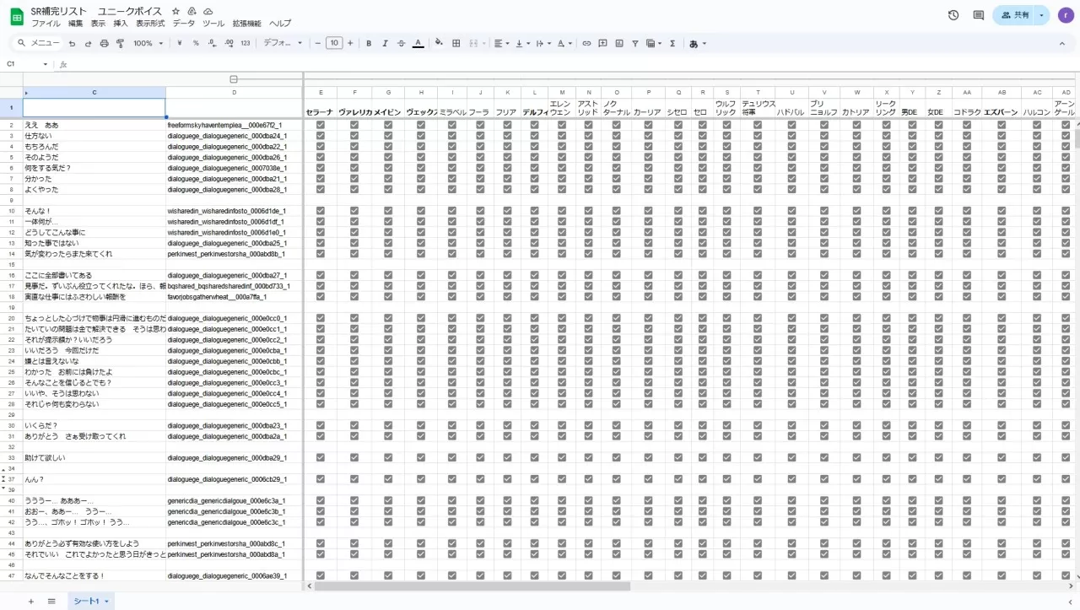Insert a comment from the toolbar
The height and width of the screenshot is (610, 1080).
(x=602, y=43)
